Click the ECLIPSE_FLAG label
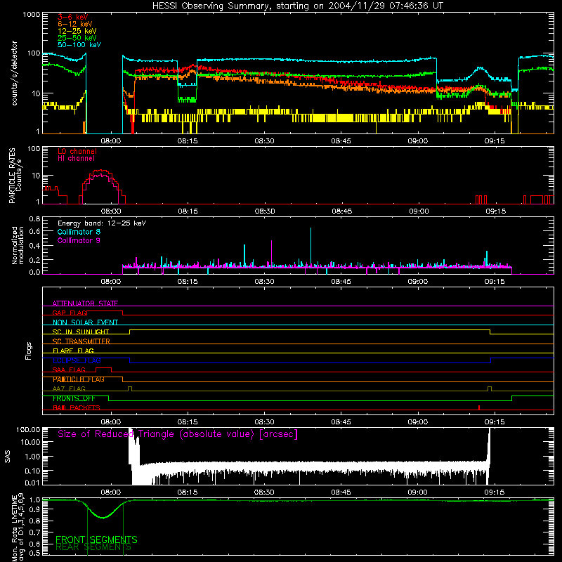Image resolution: width=562 pixels, height=562 pixels. pyautogui.click(x=77, y=360)
